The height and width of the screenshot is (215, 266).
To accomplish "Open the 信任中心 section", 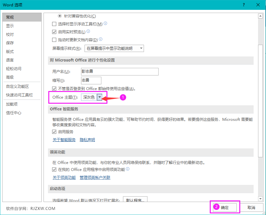I will click(x=14, y=112).
